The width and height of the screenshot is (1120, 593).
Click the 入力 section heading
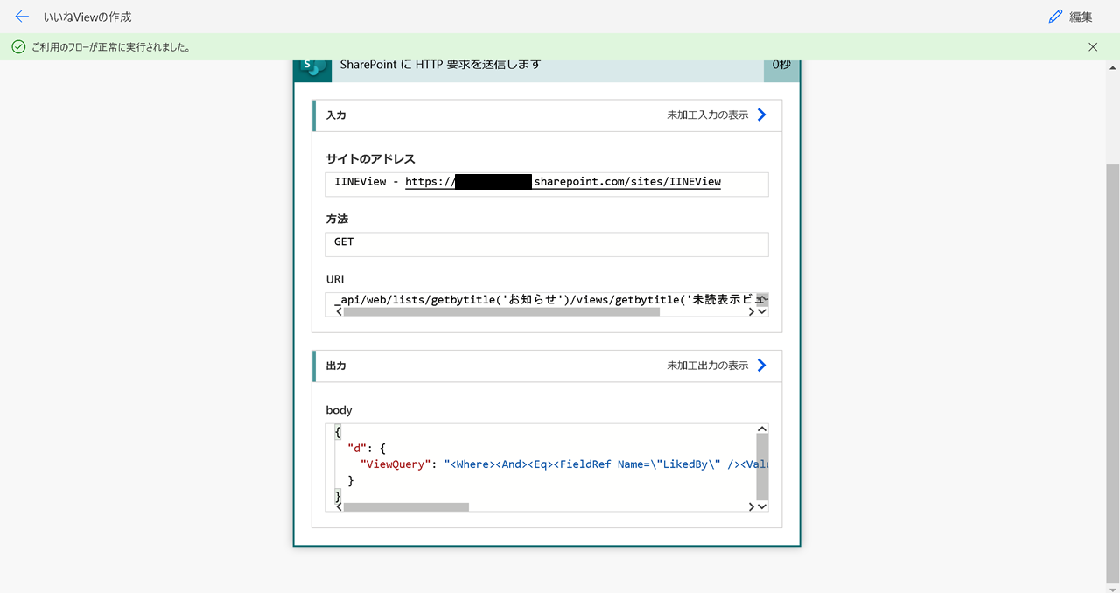336,115
